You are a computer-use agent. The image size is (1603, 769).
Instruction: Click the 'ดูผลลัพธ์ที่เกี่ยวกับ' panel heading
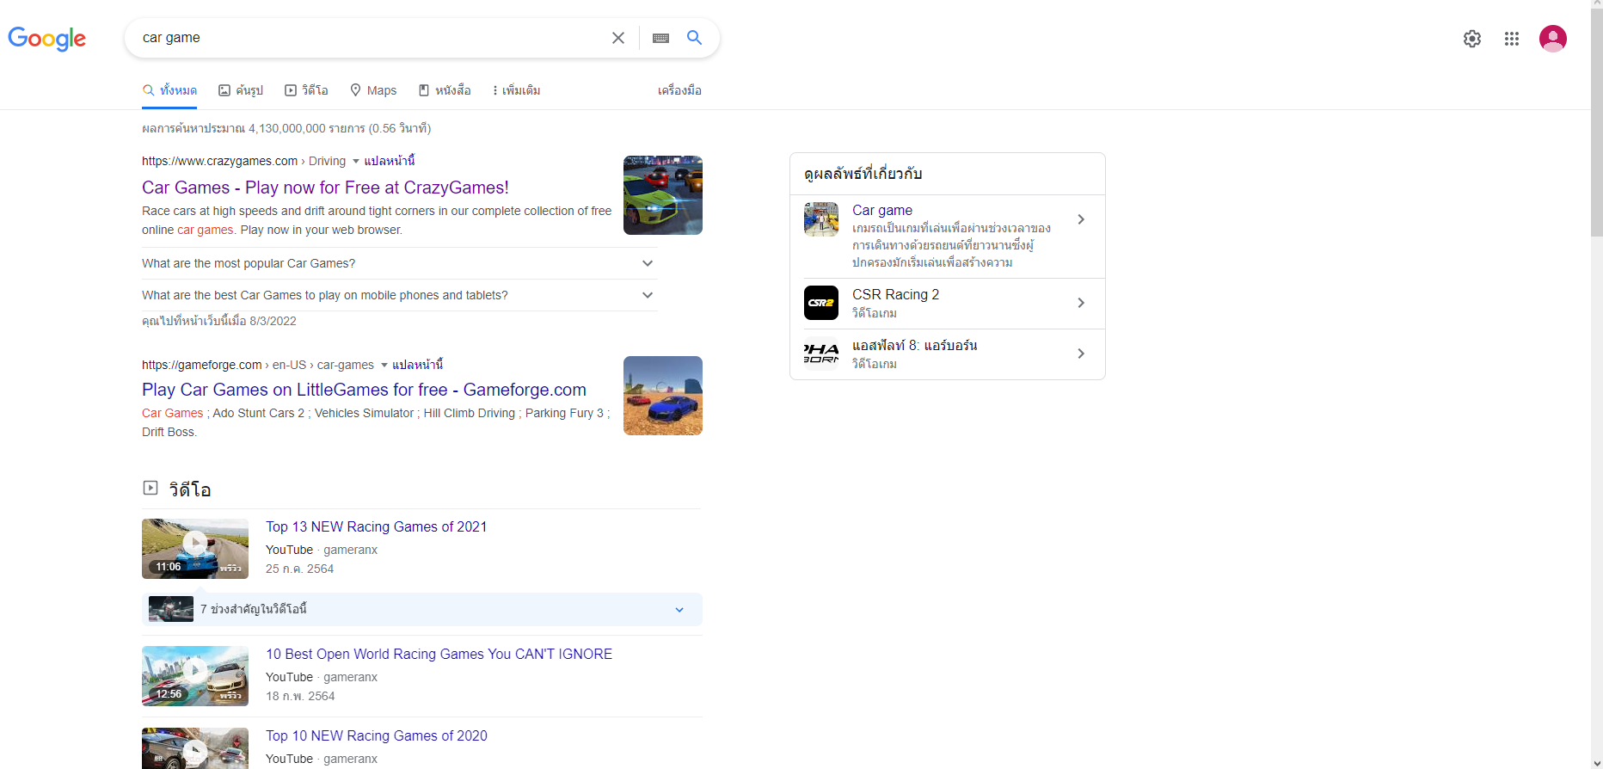coord(863,174)
